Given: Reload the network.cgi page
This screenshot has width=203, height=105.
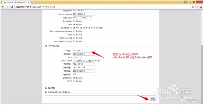Looking at the screenshot, I should click(x=12, y=7).
